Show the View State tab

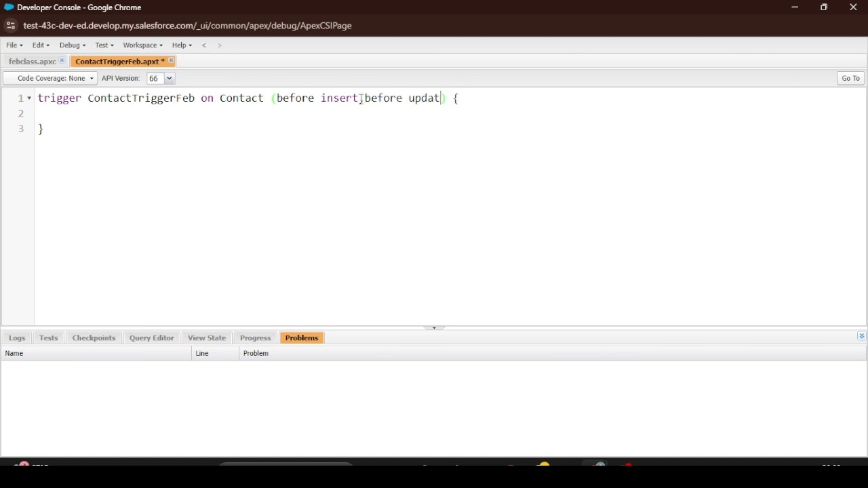pyautogui.click(x=207, y=338)
